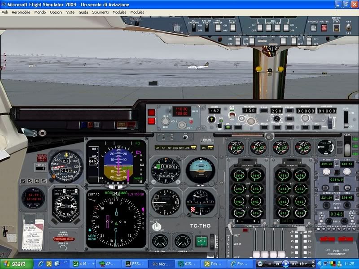Click the vertical speed indicator gauge

click(x=166, y=203)
